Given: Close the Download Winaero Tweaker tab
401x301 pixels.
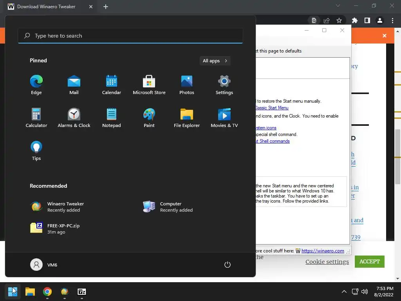Looking at the screenshot, I should [91, 7].
